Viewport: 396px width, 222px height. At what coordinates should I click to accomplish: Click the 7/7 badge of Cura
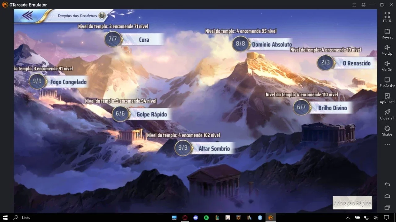[113, 39]
